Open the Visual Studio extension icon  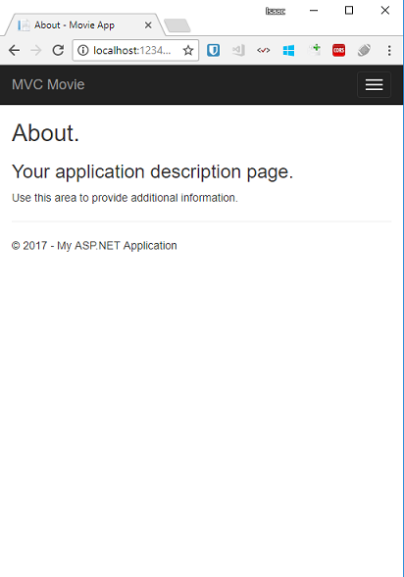pos(238,50)
